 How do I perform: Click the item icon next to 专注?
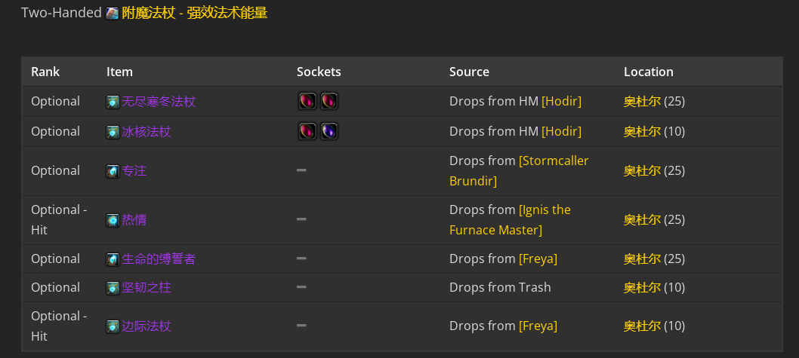click(x=113, y=171)
